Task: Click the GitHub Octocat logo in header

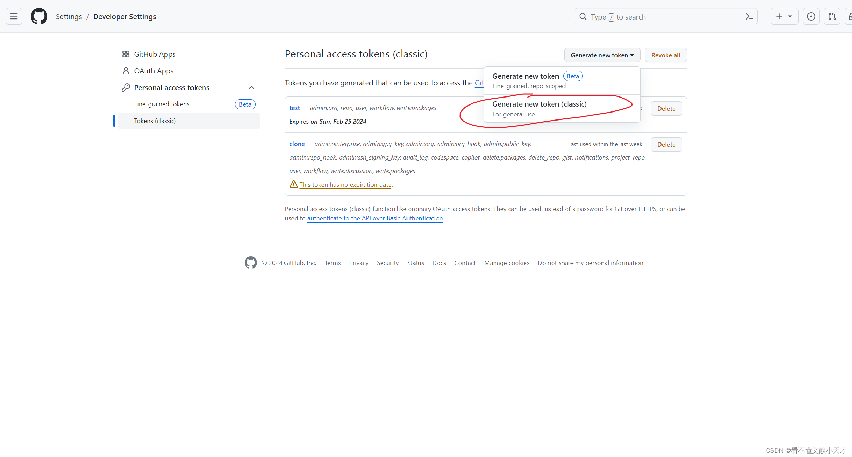Action: click(39, 16)
